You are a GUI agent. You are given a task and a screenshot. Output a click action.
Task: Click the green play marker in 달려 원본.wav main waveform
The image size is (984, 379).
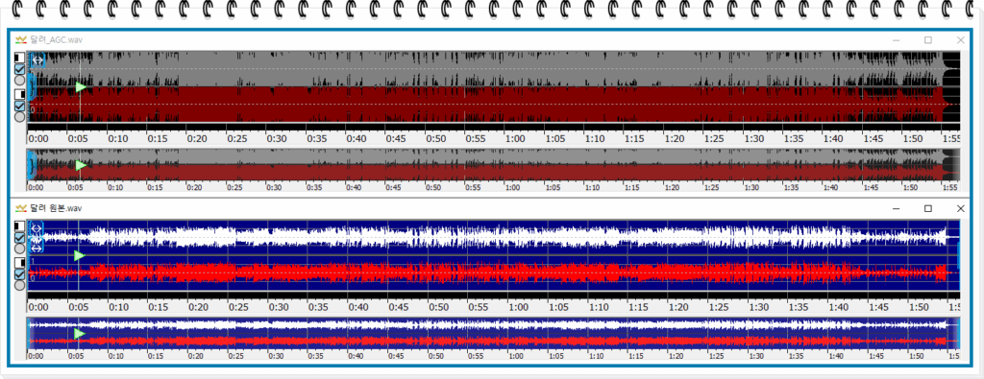[x=79, y=255]
